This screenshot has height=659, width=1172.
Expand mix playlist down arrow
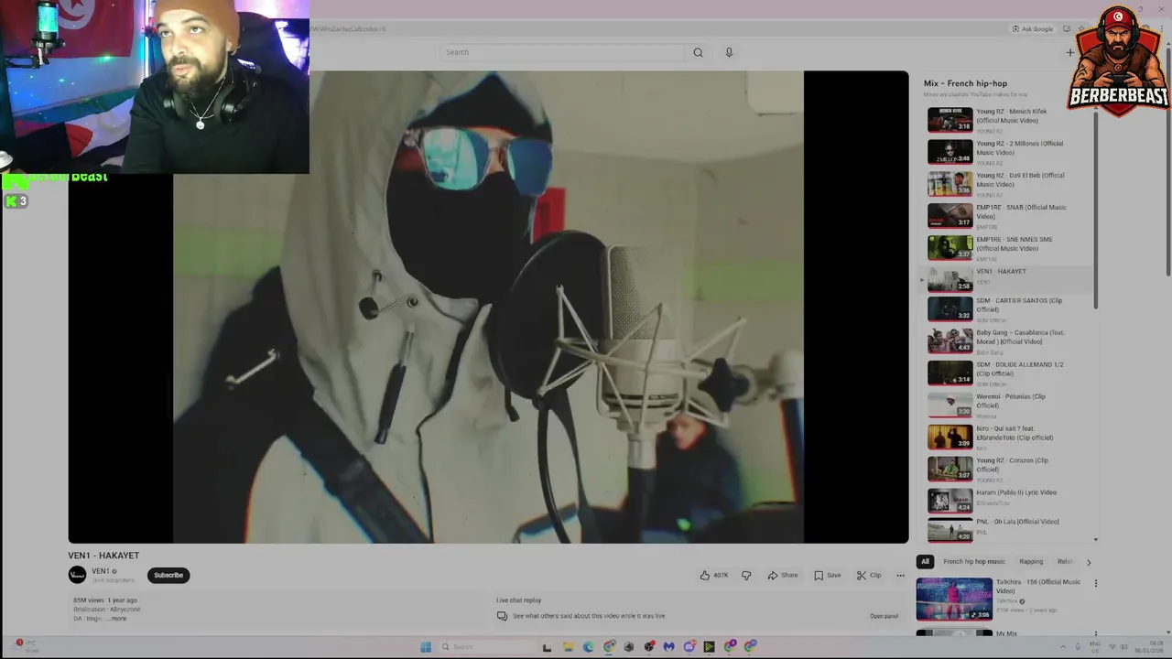(1096, 540)
